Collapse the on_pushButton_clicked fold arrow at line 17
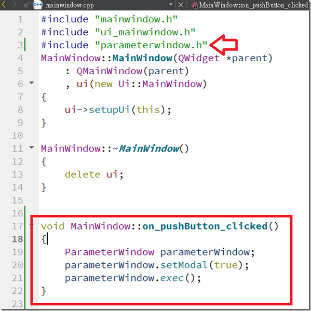311x311 pixels. point(32,225)
